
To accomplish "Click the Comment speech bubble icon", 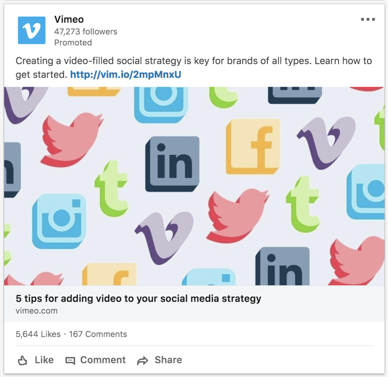I will (70, 361).
